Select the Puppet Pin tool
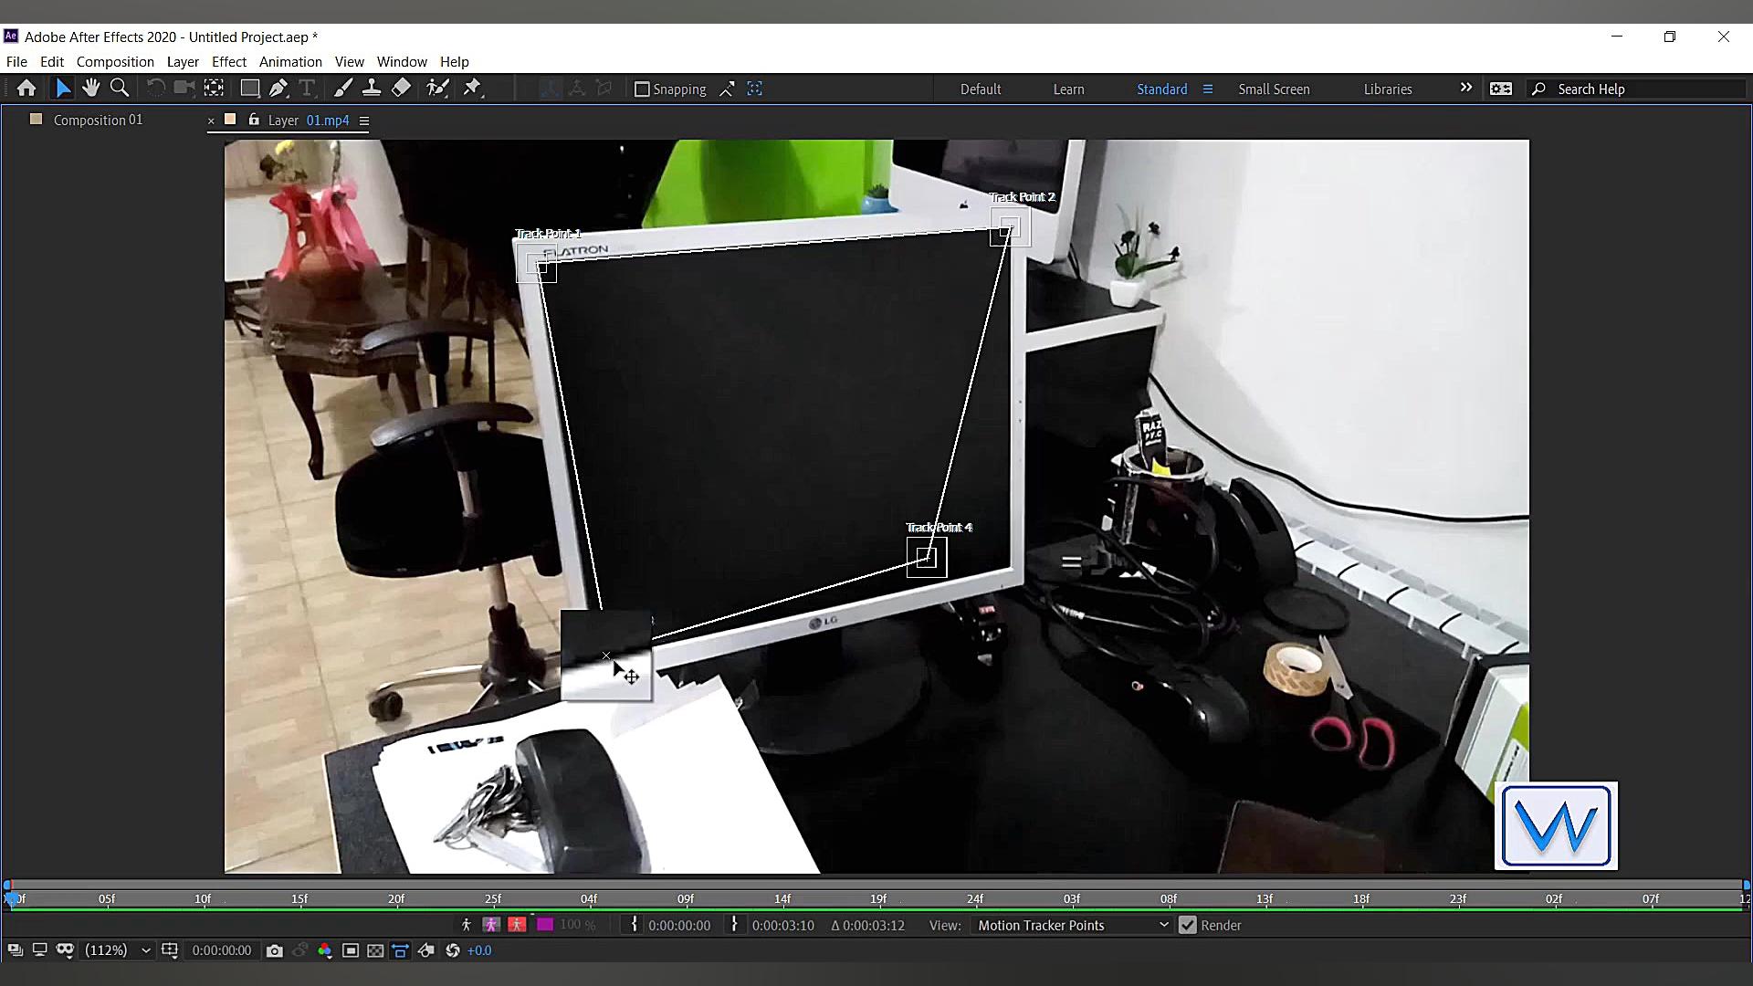Image resolution: width=1753 pixels, height=986 pixels. 472,89
